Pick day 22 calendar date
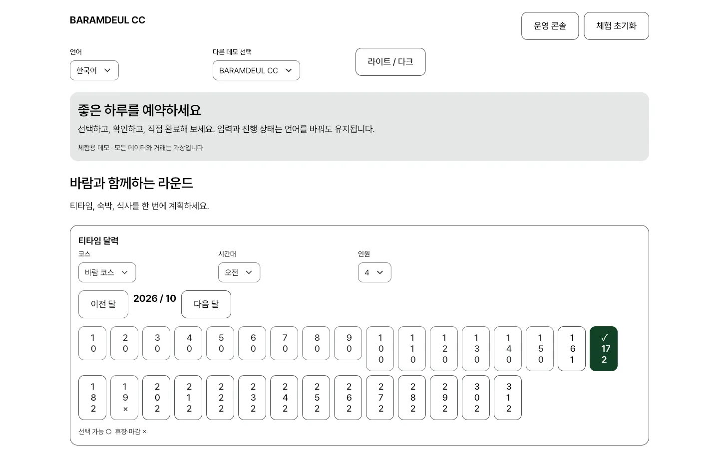This screenshot has height=449, width=719. 220,398
